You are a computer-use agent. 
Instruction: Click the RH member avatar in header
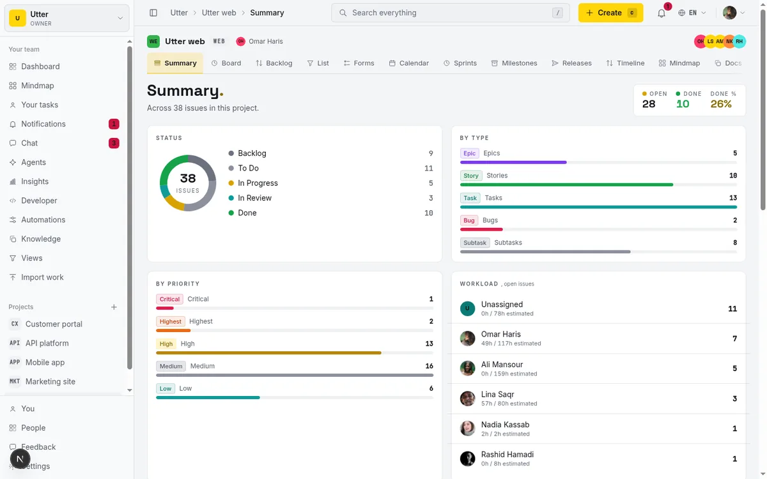[739, 42]
